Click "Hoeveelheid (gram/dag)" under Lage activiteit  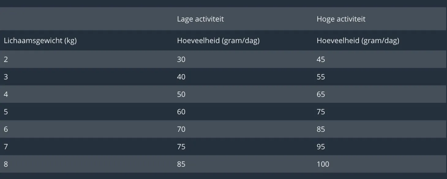218,41
